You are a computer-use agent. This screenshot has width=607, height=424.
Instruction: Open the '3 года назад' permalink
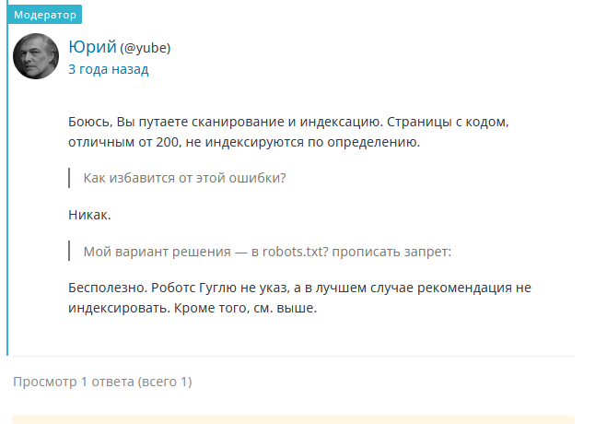(108, 69)
